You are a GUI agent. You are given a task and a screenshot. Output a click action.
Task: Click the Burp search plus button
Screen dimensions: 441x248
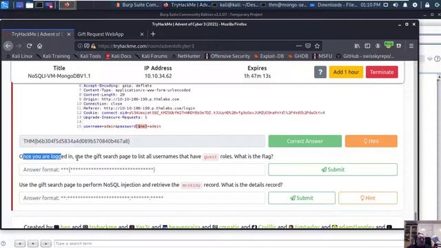coord(33,243)
